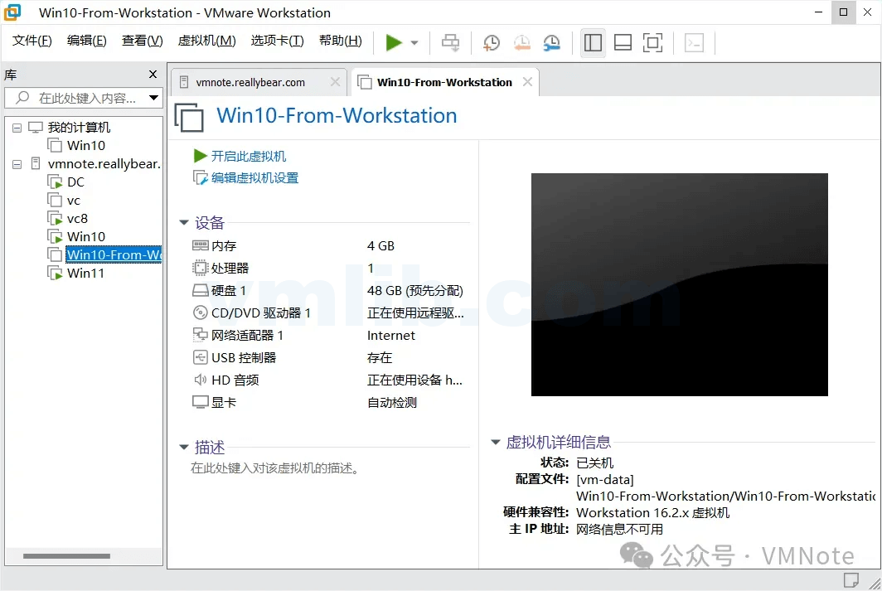Screen dimensions: 882x591
Task: Collapse the 设备 section
Action: [183, 222]
